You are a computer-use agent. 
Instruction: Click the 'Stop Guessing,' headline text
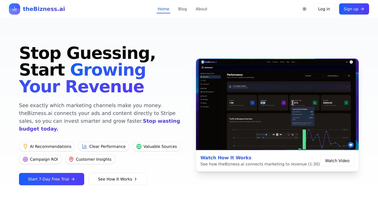tap(87, 53)
